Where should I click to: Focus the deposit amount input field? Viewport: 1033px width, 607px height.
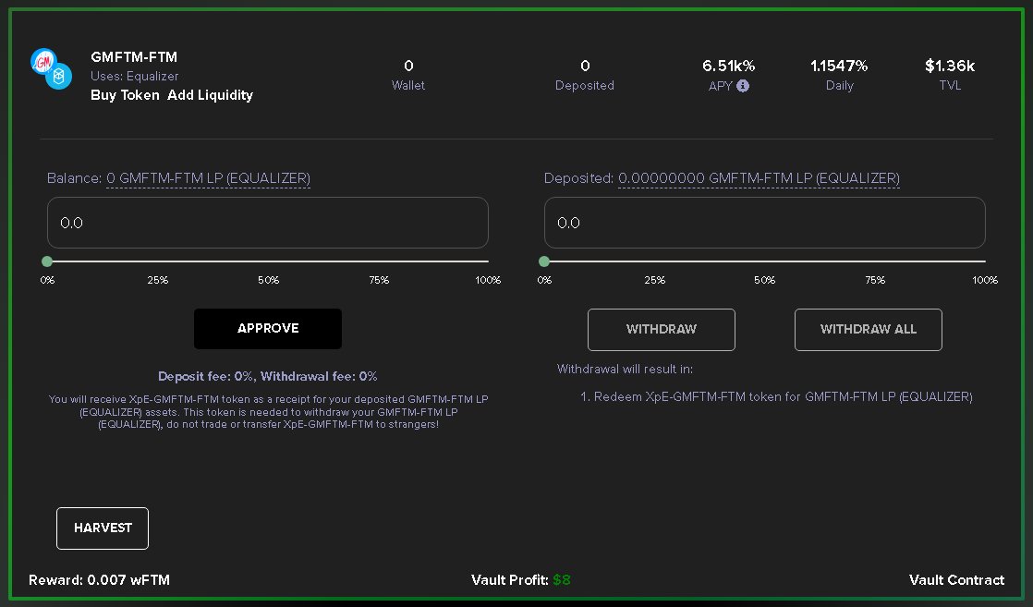click(x=268, y=223)
